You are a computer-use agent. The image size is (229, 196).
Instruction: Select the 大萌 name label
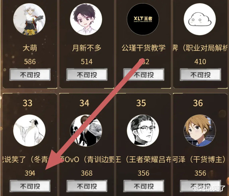pyautogui.click(x=30, y=48)
